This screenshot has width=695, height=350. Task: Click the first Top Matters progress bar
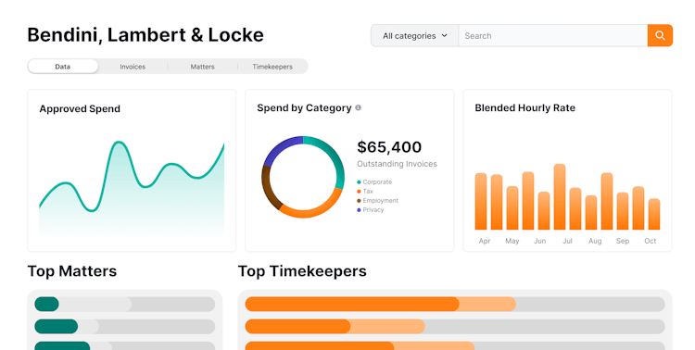tap(125, 305)
